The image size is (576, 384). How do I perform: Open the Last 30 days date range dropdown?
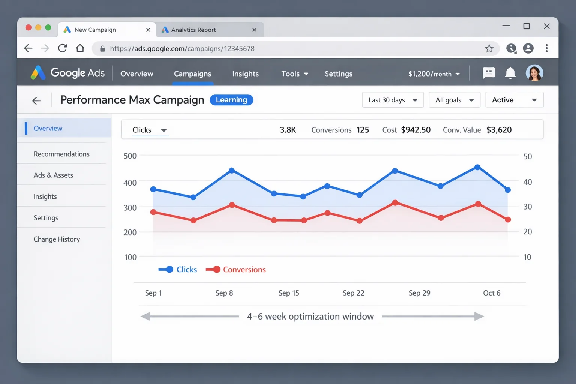tap(393, 100)
